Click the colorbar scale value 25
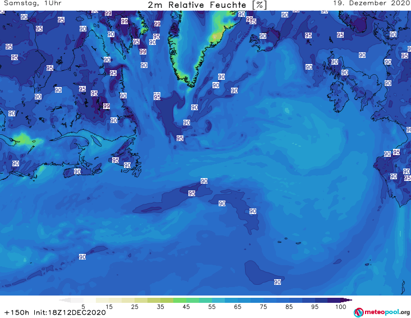The image size is (411, 318). click(135, 307)
